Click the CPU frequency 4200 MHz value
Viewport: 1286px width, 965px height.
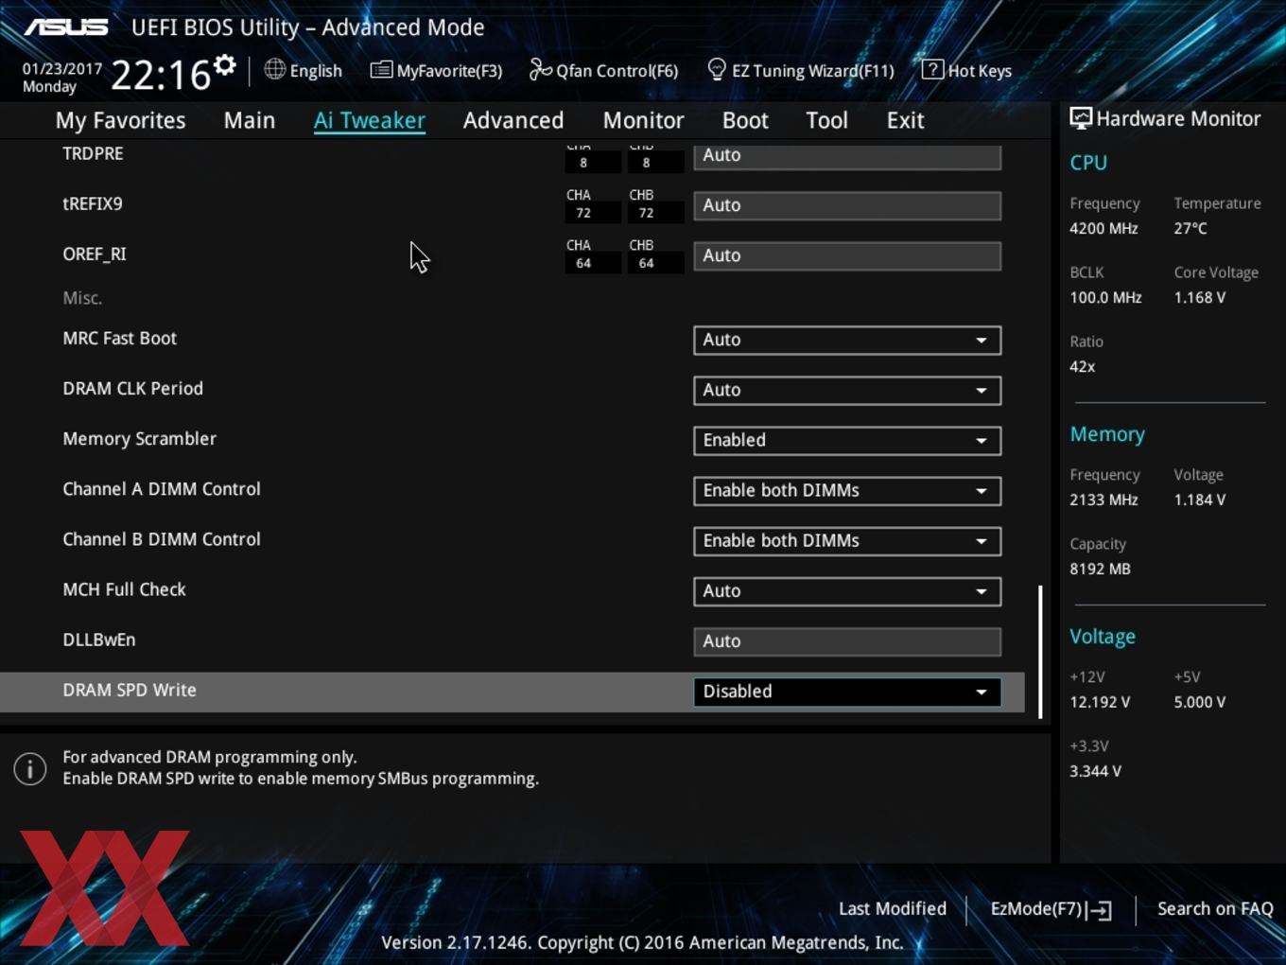point(1104,228)
